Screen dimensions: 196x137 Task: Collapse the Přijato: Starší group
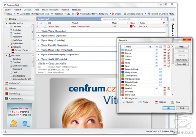39,59
